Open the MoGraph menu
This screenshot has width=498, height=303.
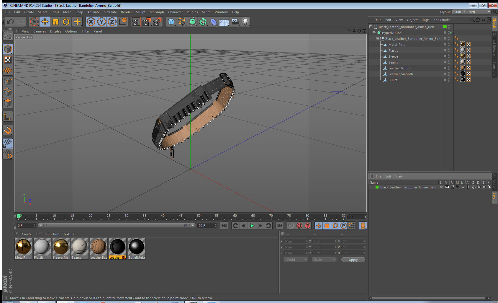[x=157, y=12]
